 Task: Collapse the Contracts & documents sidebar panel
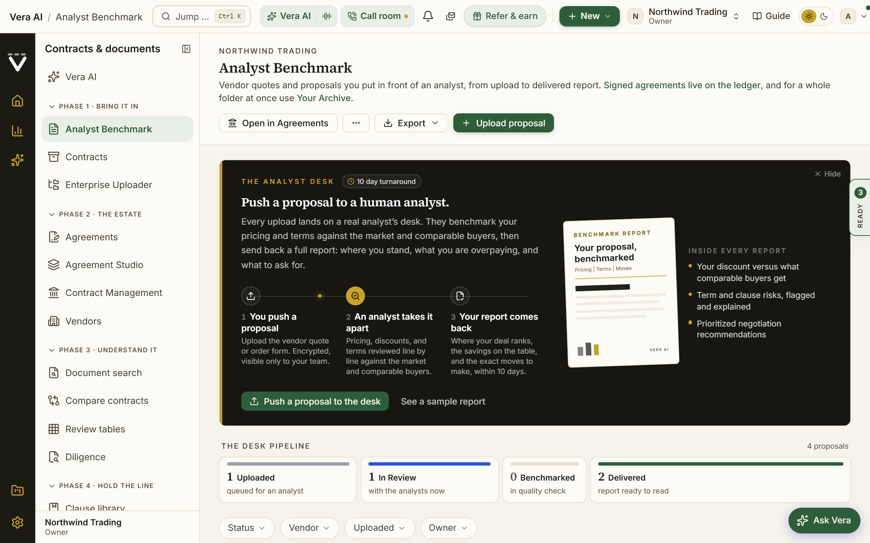click(186, 49)
